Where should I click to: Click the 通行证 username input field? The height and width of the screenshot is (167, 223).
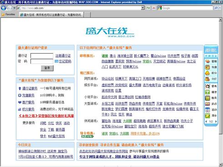tap(42, 56)
